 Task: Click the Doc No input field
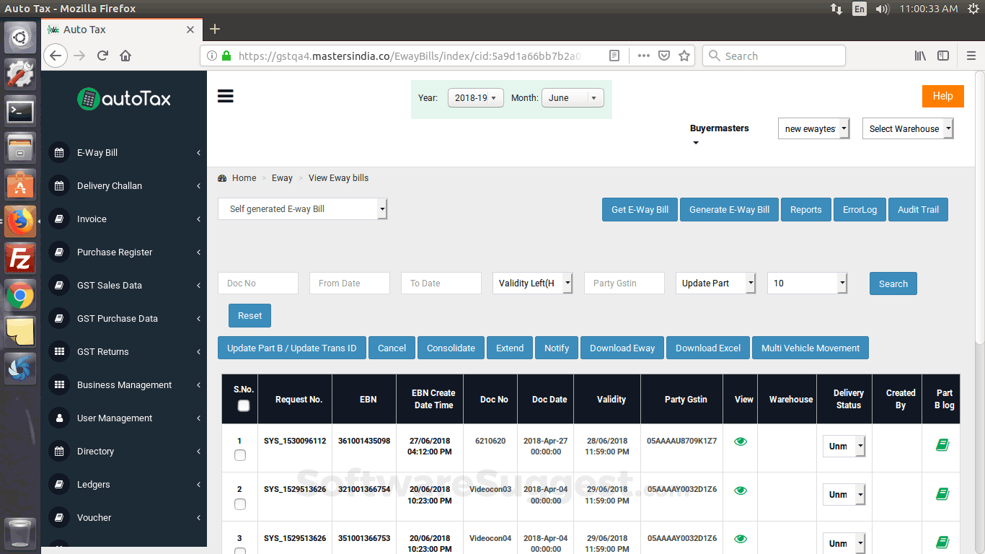click(258, 283)
